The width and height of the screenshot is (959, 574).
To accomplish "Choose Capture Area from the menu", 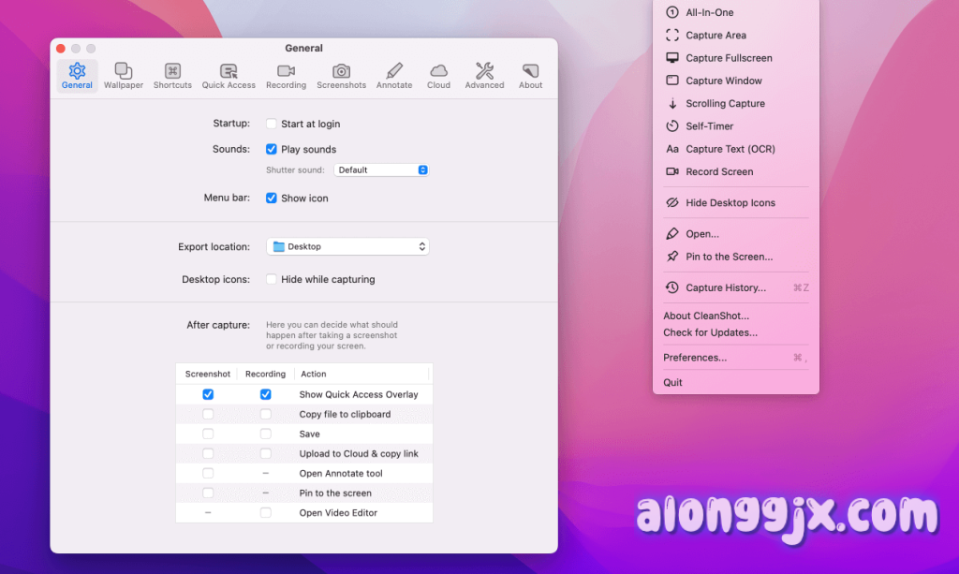I will 716,36.
